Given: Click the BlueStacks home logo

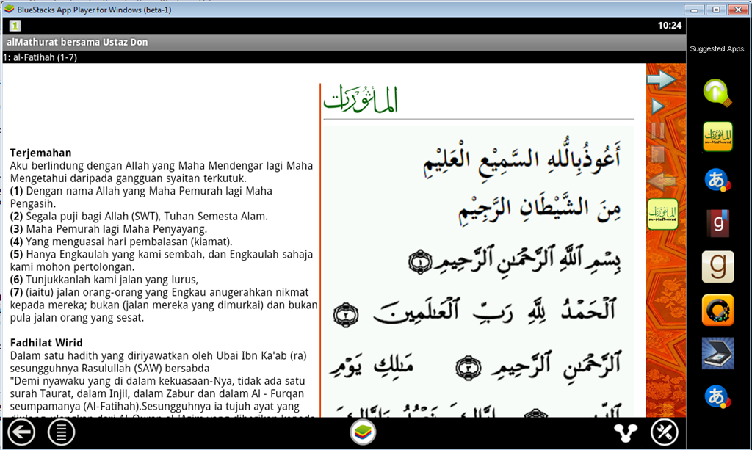Looking at the screenshot, I should tap(363, 432).
